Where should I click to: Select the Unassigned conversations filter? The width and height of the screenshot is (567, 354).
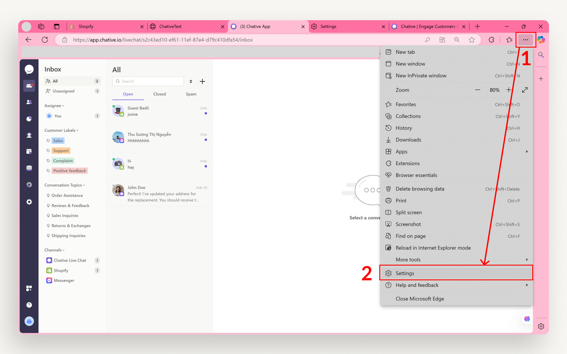click(x=63, y=91)
